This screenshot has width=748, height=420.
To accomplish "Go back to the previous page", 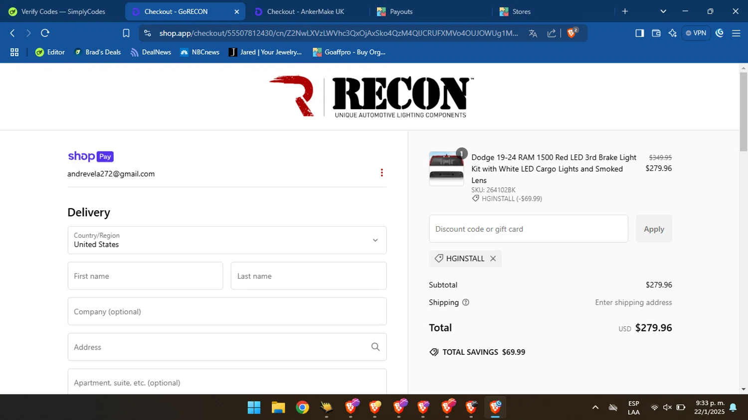I will point(12,33).
